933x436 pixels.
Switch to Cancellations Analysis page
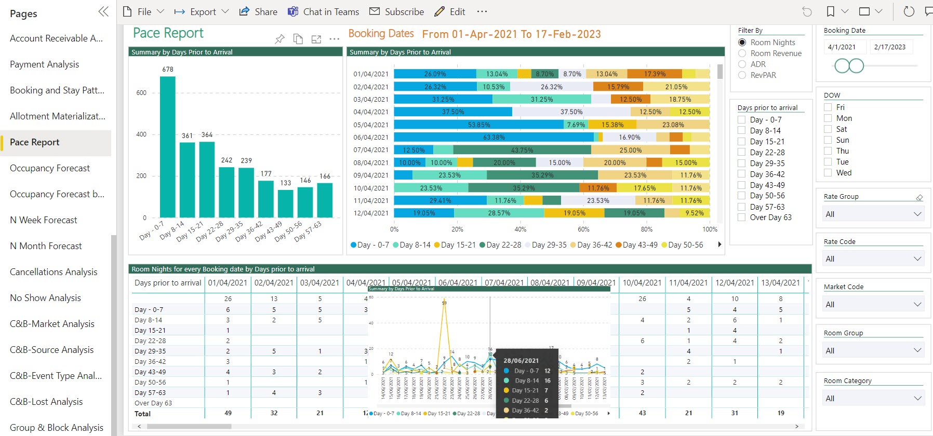click(x=54, y=272)
